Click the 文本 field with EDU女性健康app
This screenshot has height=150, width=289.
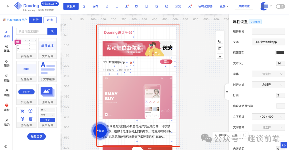pos(268,42)
